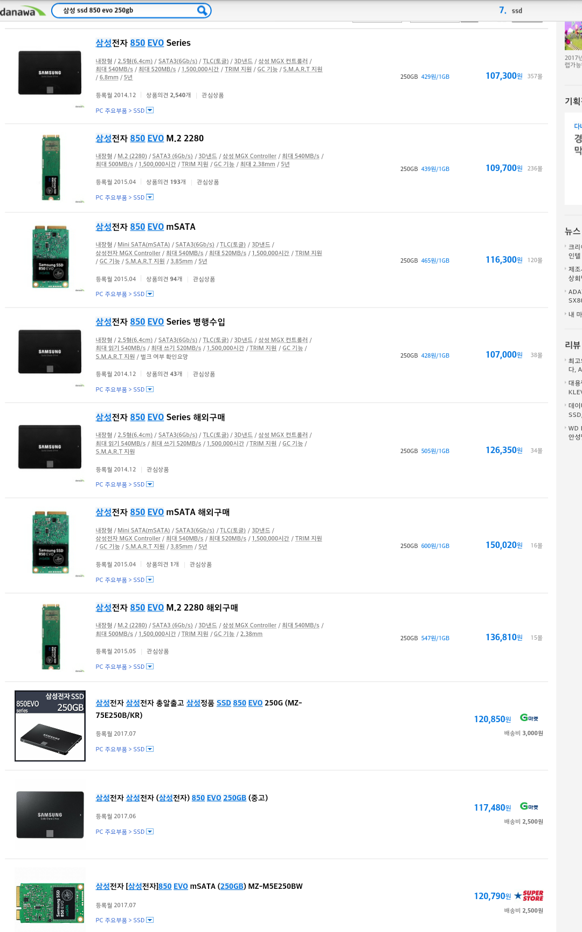The height and width of the screenshot is (932, 582).
Task: Click price 107,300원 for 850 EVO Series
Action: 504,76
